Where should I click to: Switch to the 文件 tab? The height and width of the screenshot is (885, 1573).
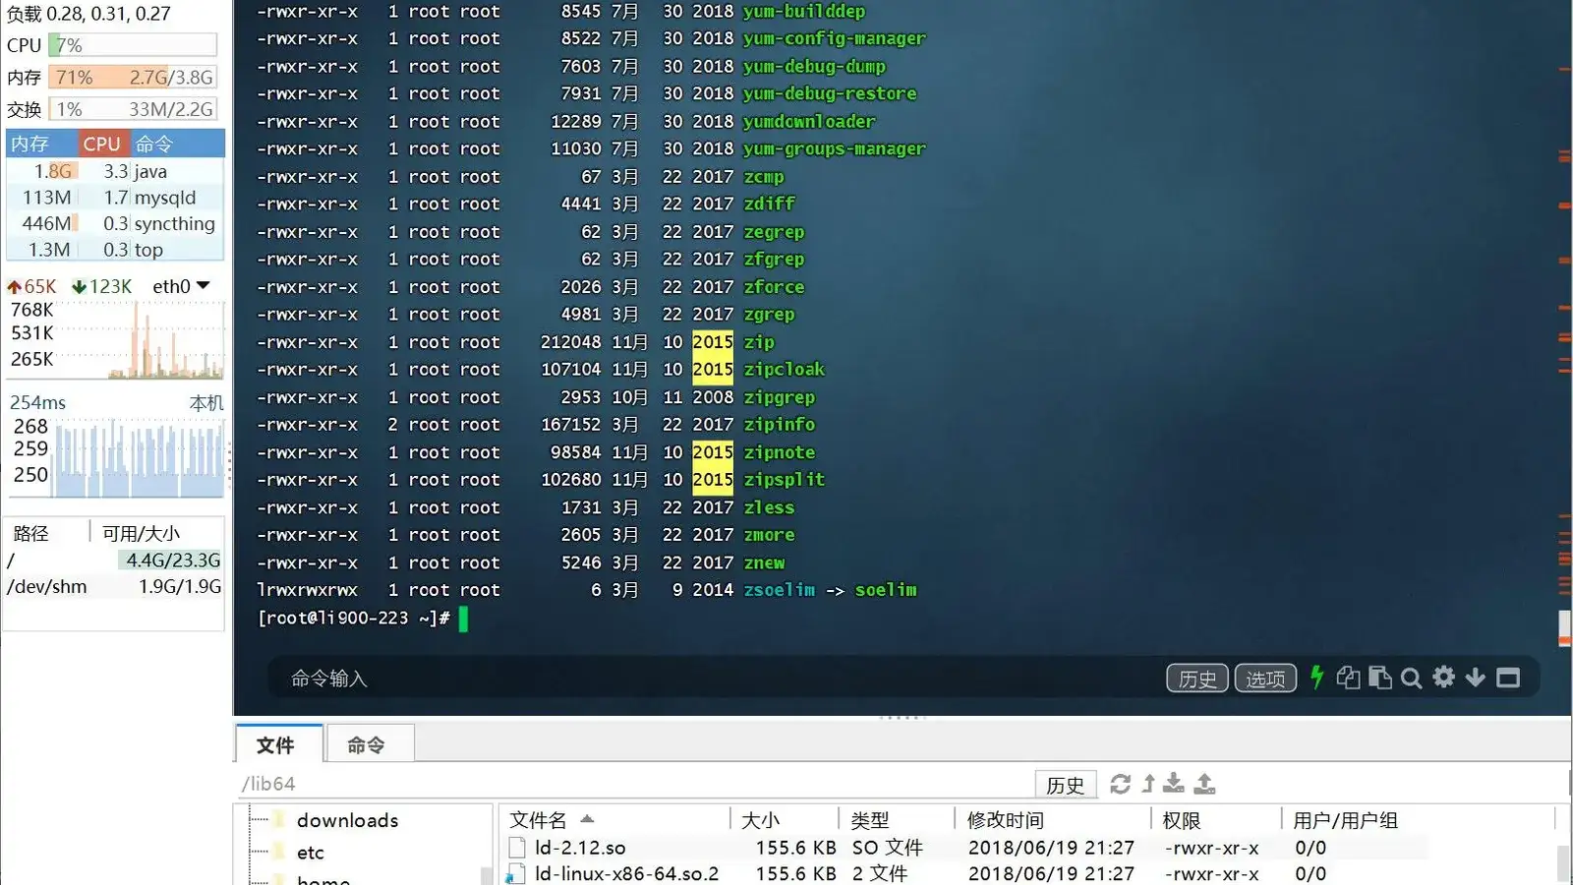point(278,744)
